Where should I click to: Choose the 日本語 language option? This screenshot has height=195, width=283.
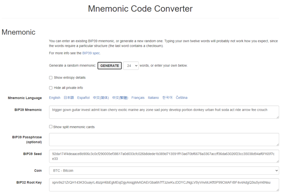(x=68, y=98)
